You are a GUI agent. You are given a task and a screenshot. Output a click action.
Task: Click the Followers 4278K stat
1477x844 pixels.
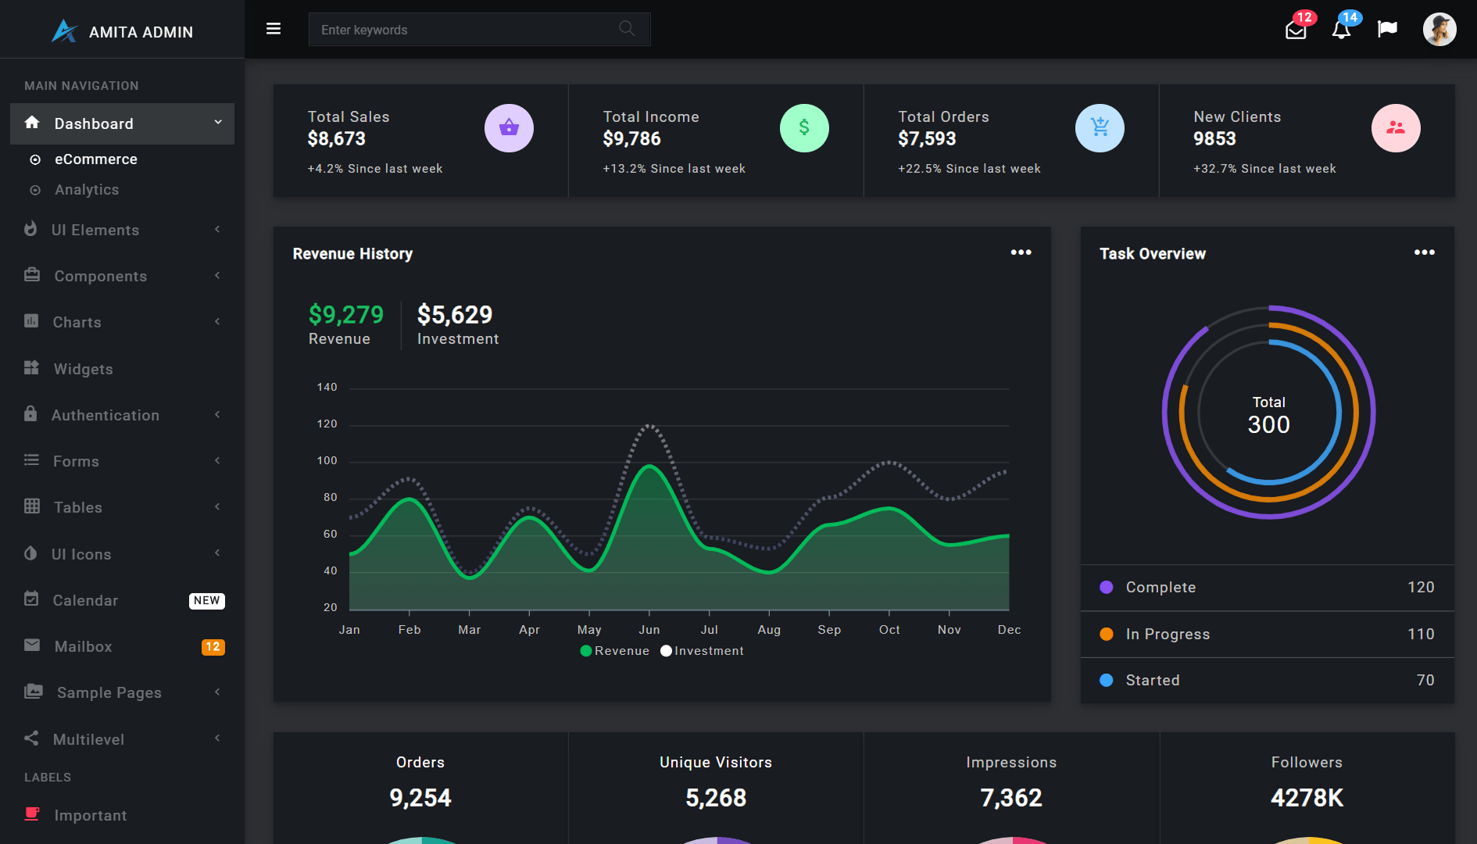pos(1307,782)
